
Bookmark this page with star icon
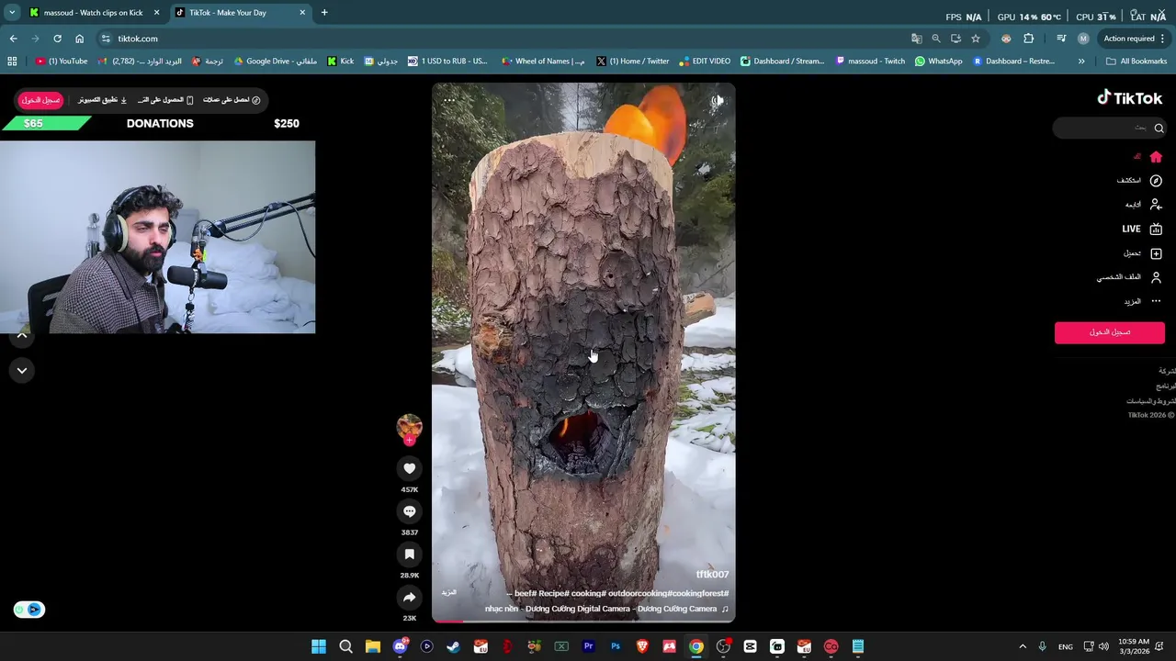976,39
